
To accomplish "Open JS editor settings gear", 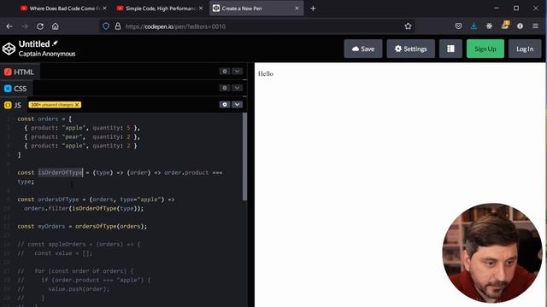I will point(225,104).
